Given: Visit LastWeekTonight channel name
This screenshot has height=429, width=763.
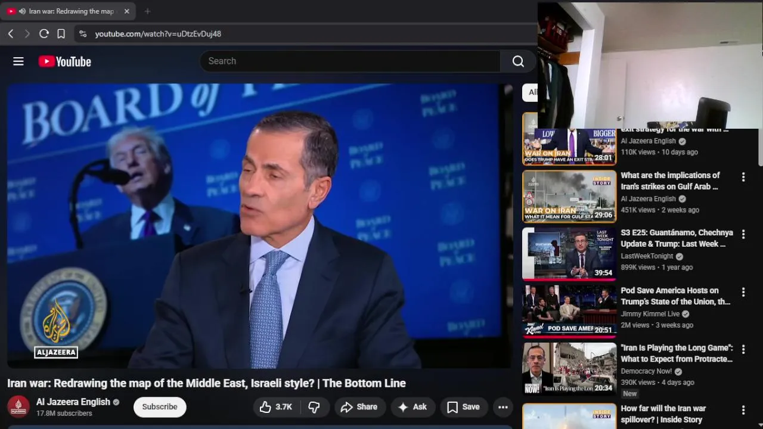Looking at the screenshot, I should point(647,256).
